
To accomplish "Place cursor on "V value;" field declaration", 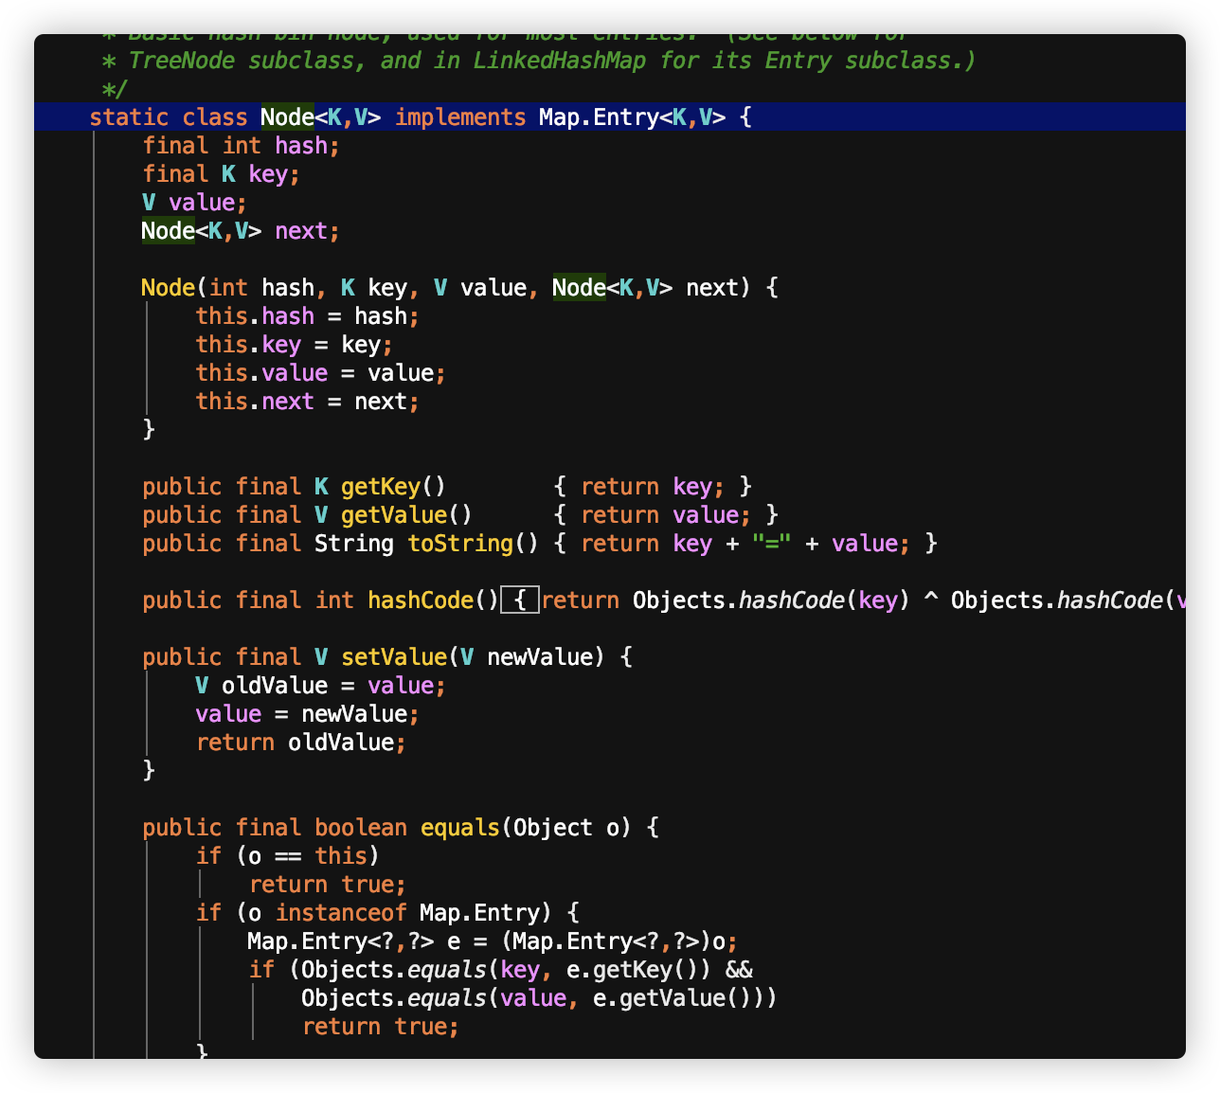I will pos(194,202).
